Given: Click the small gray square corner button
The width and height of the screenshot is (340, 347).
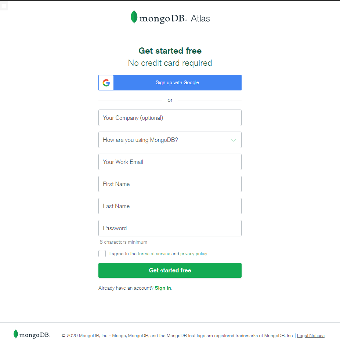Looking at the screenshot, I should (4, 6).
